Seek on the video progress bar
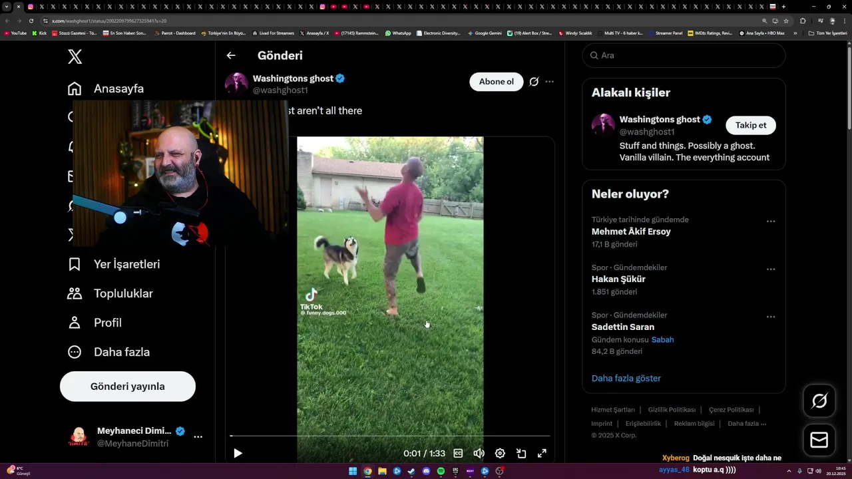Image resolution: width=852 pixels, height=479 pixels. [x=390, y=436]
